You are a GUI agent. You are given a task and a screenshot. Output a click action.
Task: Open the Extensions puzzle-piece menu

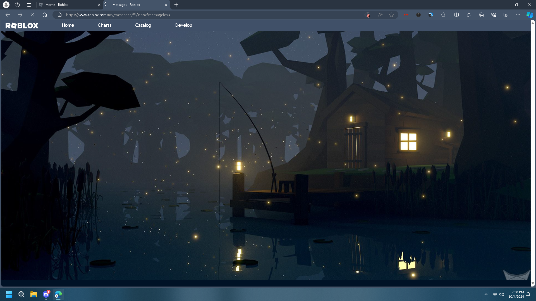point(443,15)
